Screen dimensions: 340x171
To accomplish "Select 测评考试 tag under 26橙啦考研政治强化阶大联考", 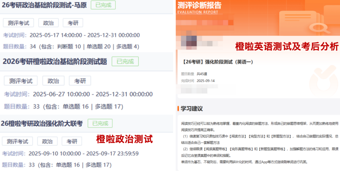I will 17,141.
